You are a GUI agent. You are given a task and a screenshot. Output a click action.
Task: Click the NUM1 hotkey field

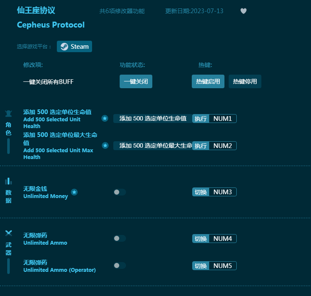(x=223, y=119)
